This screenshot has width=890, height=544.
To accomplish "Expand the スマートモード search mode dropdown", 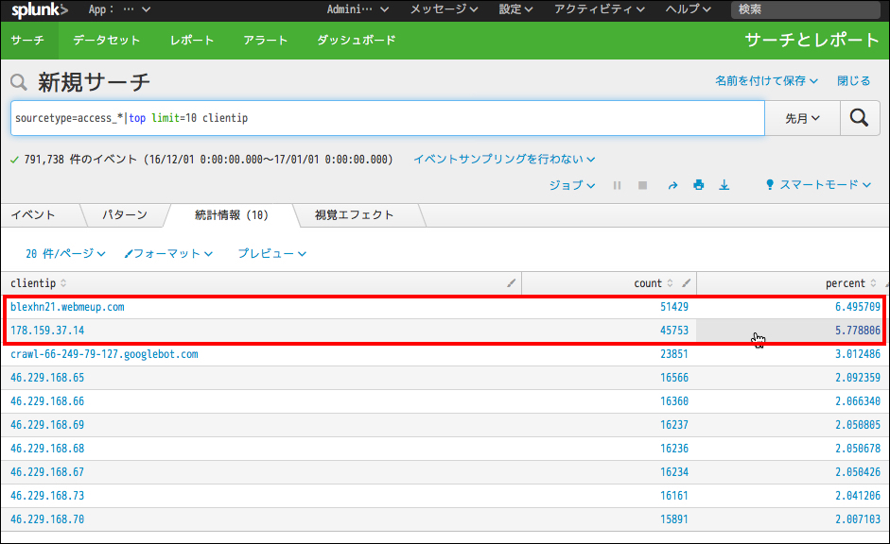I will [x=819, y=186].
